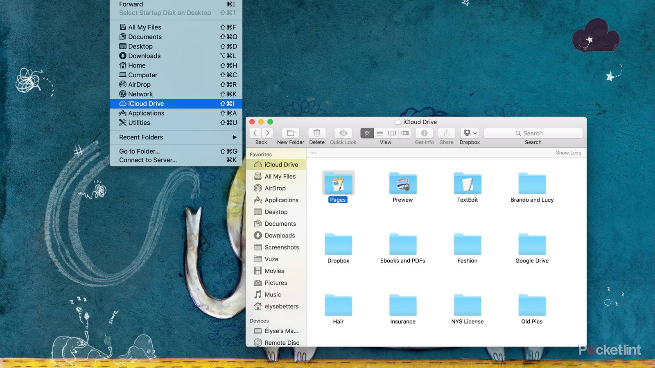Open Screenshots folder in sidebar
The height and width of the screenshot is (368, 655).
[x=276, y=247]
